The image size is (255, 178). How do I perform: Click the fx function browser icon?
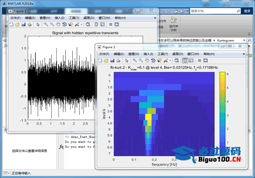[x=61, y=147]
